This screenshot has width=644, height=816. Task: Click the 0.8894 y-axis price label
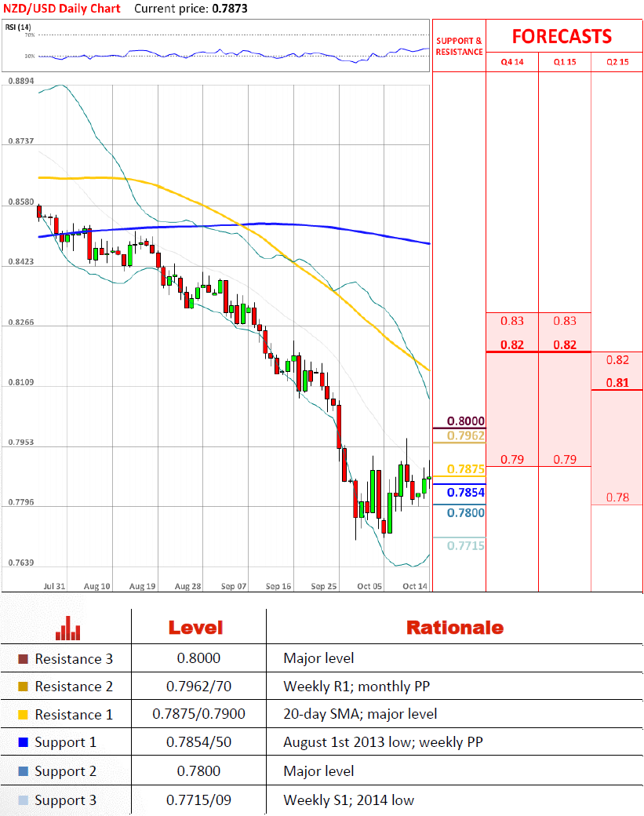point(21,81)
